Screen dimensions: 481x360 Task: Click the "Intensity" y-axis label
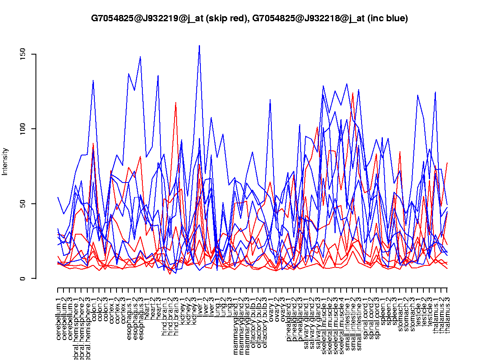click(5, 162)
